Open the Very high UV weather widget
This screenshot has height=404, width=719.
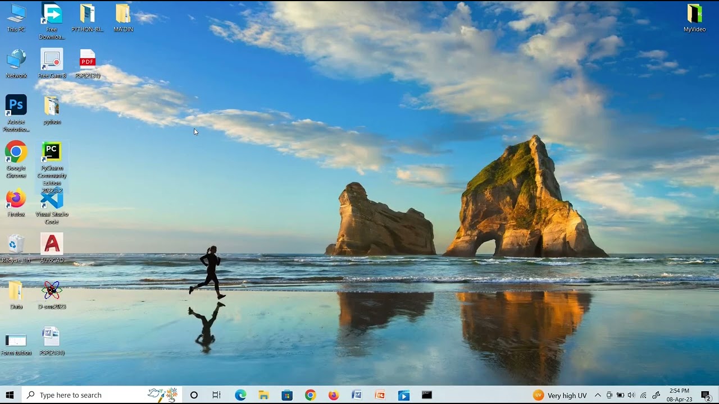(559, 395)
